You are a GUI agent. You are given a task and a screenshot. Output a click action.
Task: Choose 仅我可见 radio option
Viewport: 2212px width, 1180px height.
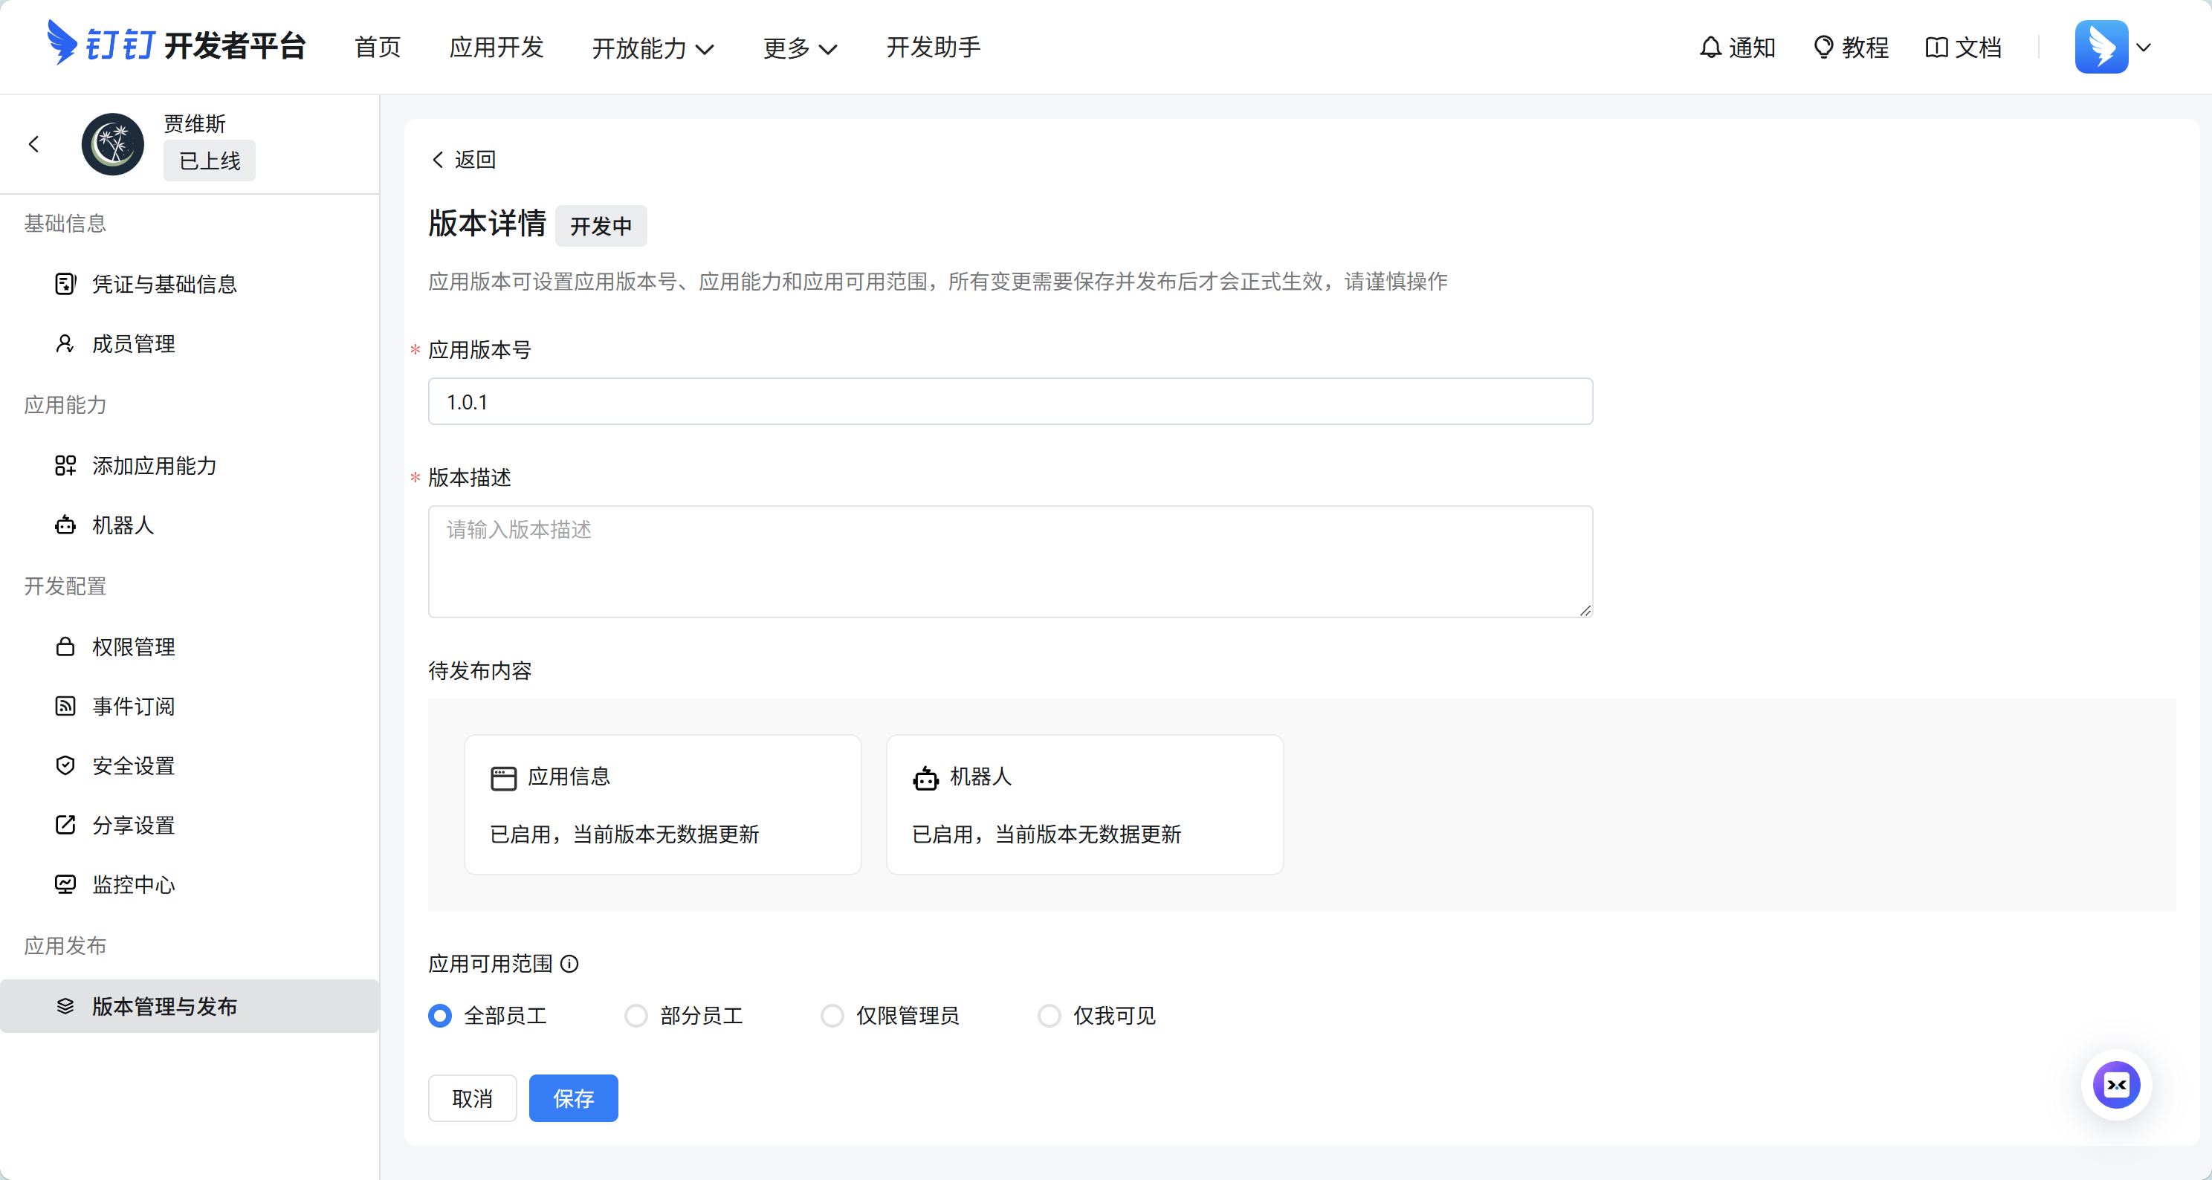tap(1049, 1016)
